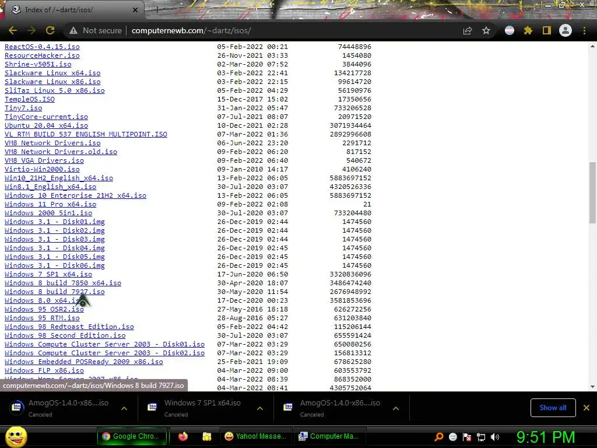View the Not secure site warning

[96, 30]
